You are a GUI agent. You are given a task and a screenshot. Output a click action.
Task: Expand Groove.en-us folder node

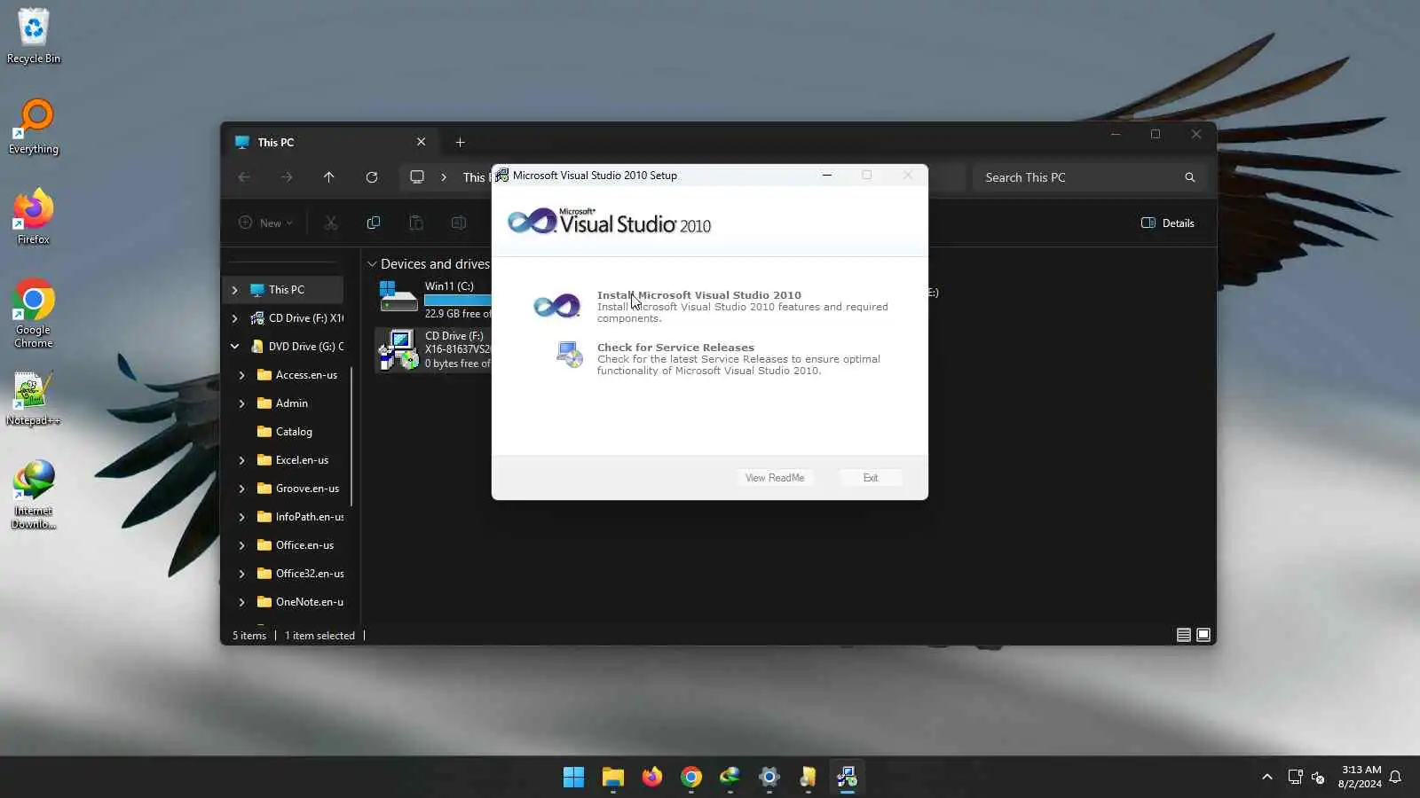pyautogui.click(x=241, y=489)
